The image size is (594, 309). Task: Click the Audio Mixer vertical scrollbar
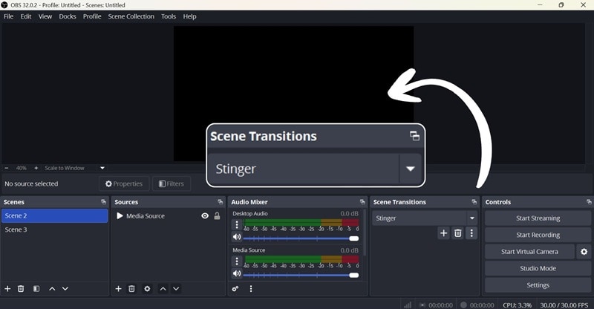pos(364,232)
